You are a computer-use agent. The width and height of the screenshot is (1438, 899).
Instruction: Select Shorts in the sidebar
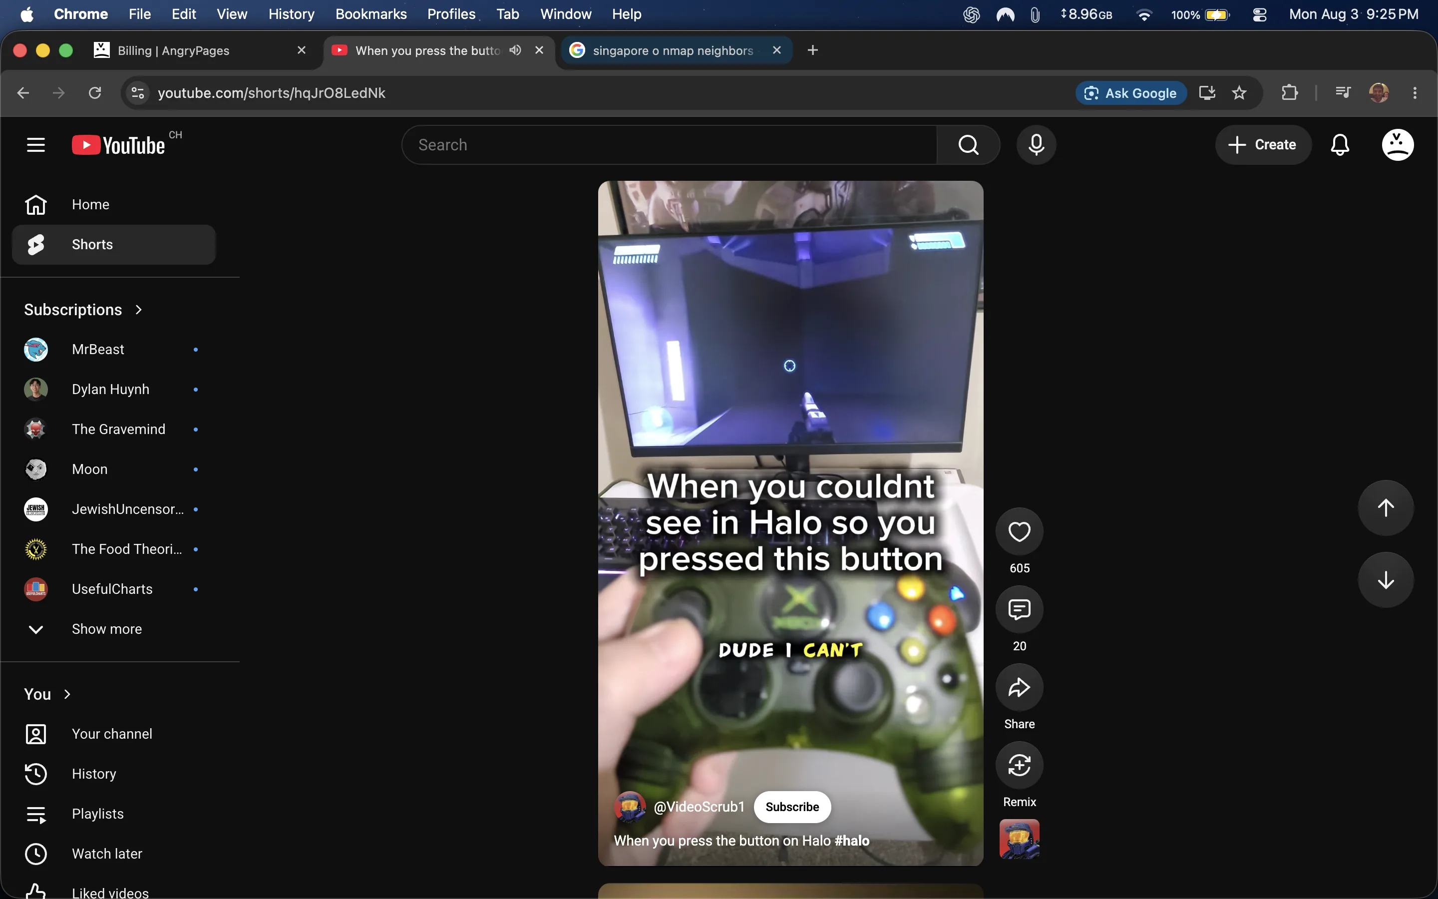point(113,244)
